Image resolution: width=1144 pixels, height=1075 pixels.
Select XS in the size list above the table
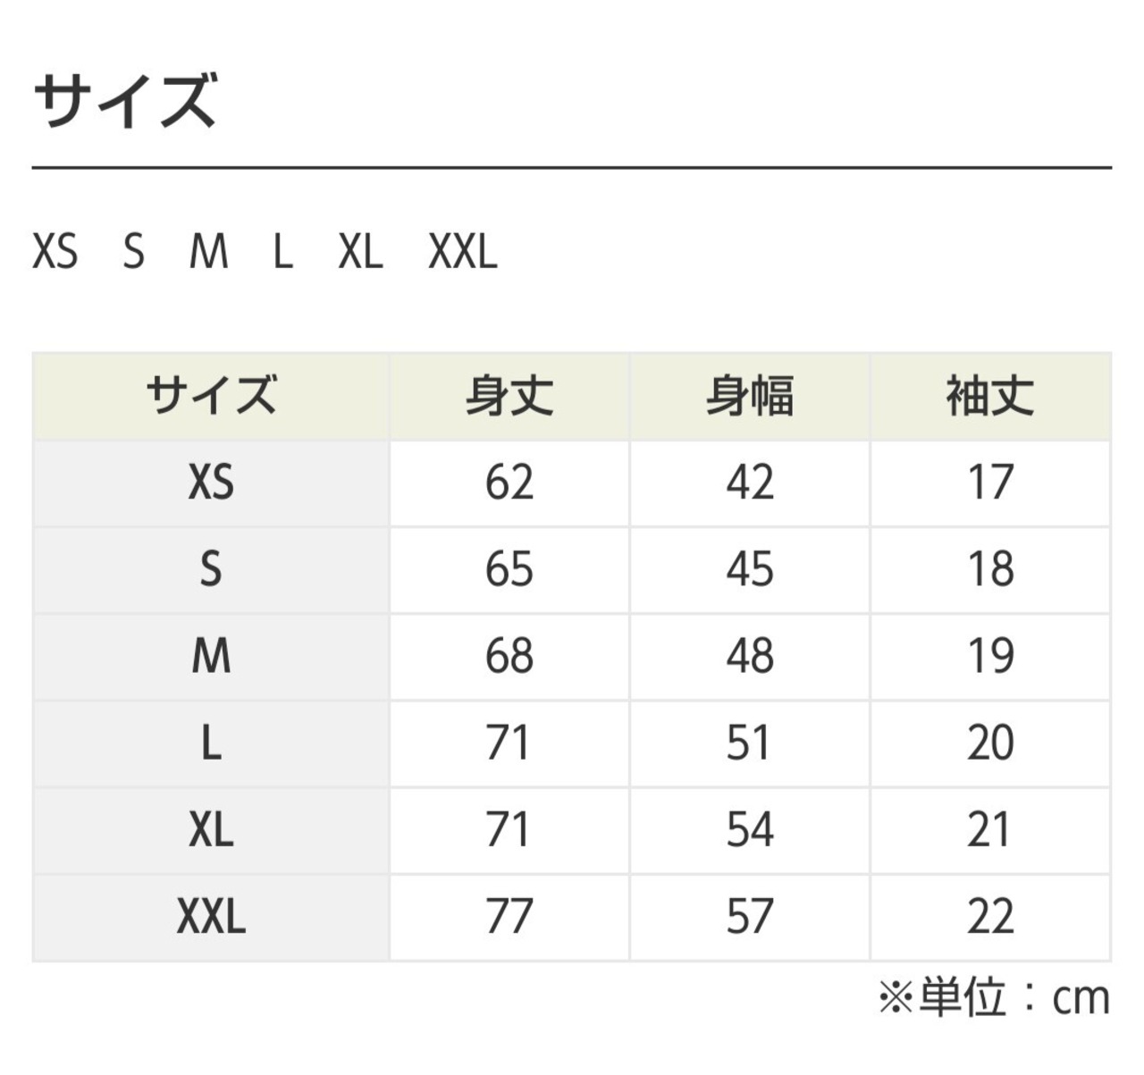pos(55,252)
